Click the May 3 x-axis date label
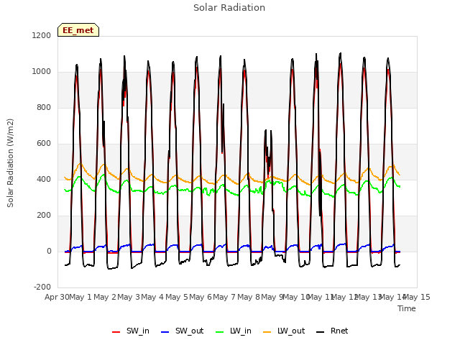 [x=129, y=297]
